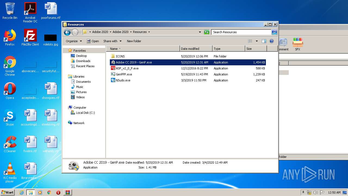Open poorforums.rtf document on desktop
348x196 pixels.
pyautogui.click(x=51, y=11)
